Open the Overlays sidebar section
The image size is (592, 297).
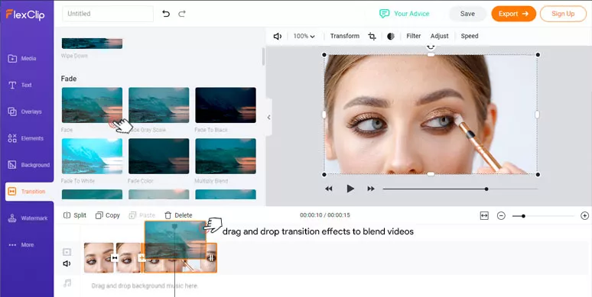point(25,111)
